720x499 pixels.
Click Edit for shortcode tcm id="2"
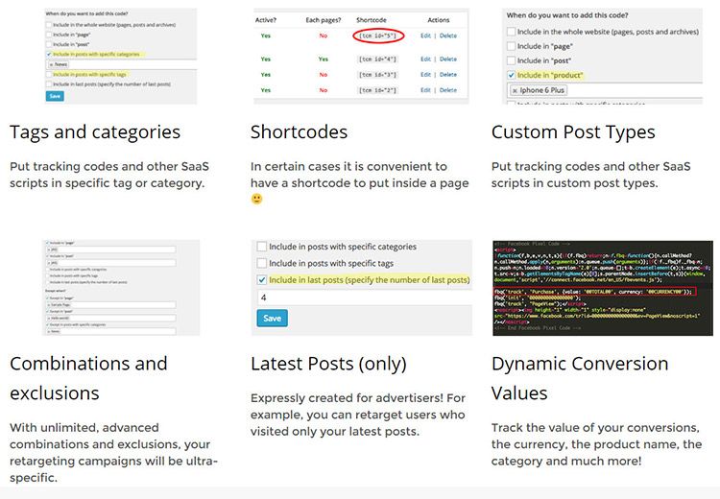(x=425, y=90)
